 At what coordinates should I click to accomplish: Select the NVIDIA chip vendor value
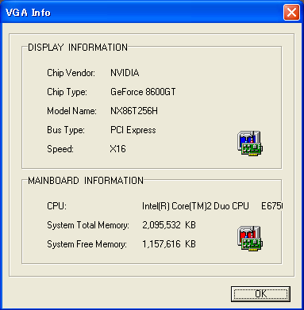point(125,73)
